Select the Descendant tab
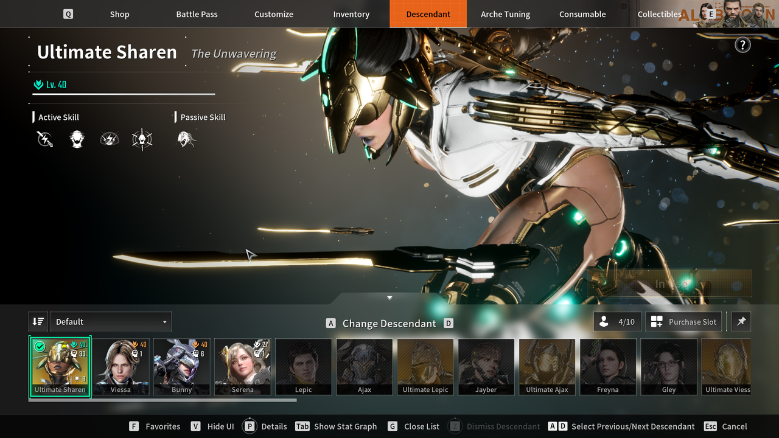The width and height of the screenshot is (779, 438). coord(428,14)
